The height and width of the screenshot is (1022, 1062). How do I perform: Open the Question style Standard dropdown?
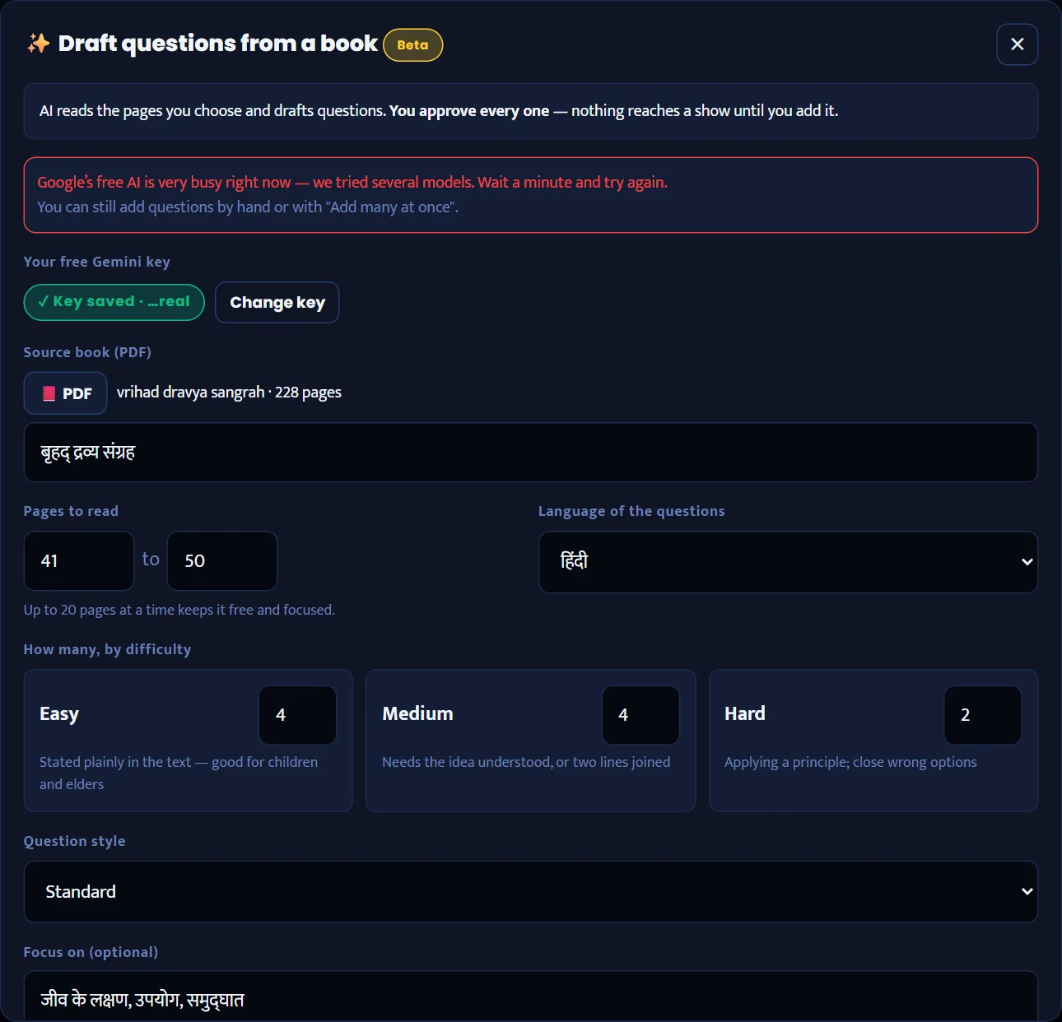[x=530, y=892]
